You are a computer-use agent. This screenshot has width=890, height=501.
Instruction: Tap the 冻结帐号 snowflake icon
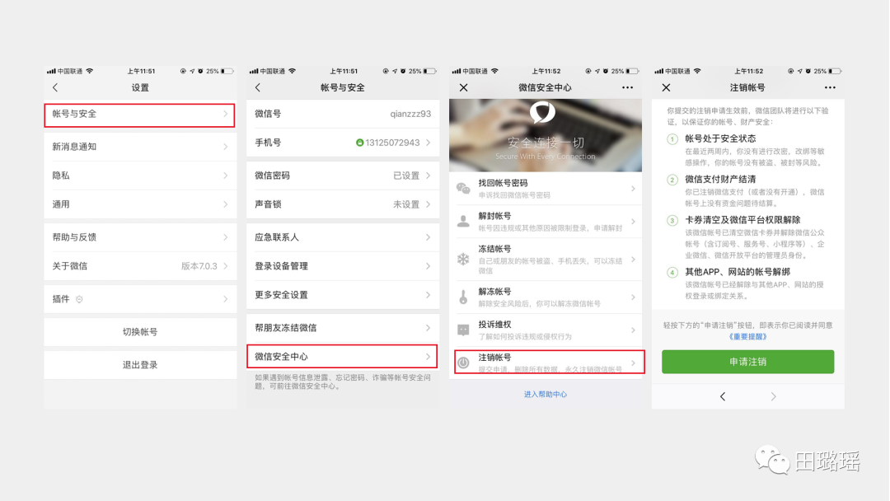(x=464, y=260)
